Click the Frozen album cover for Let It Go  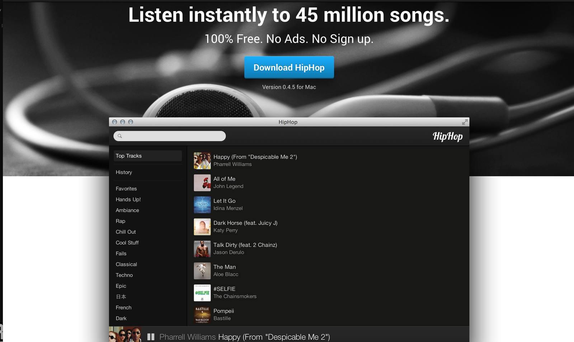(x=202, y=205)
